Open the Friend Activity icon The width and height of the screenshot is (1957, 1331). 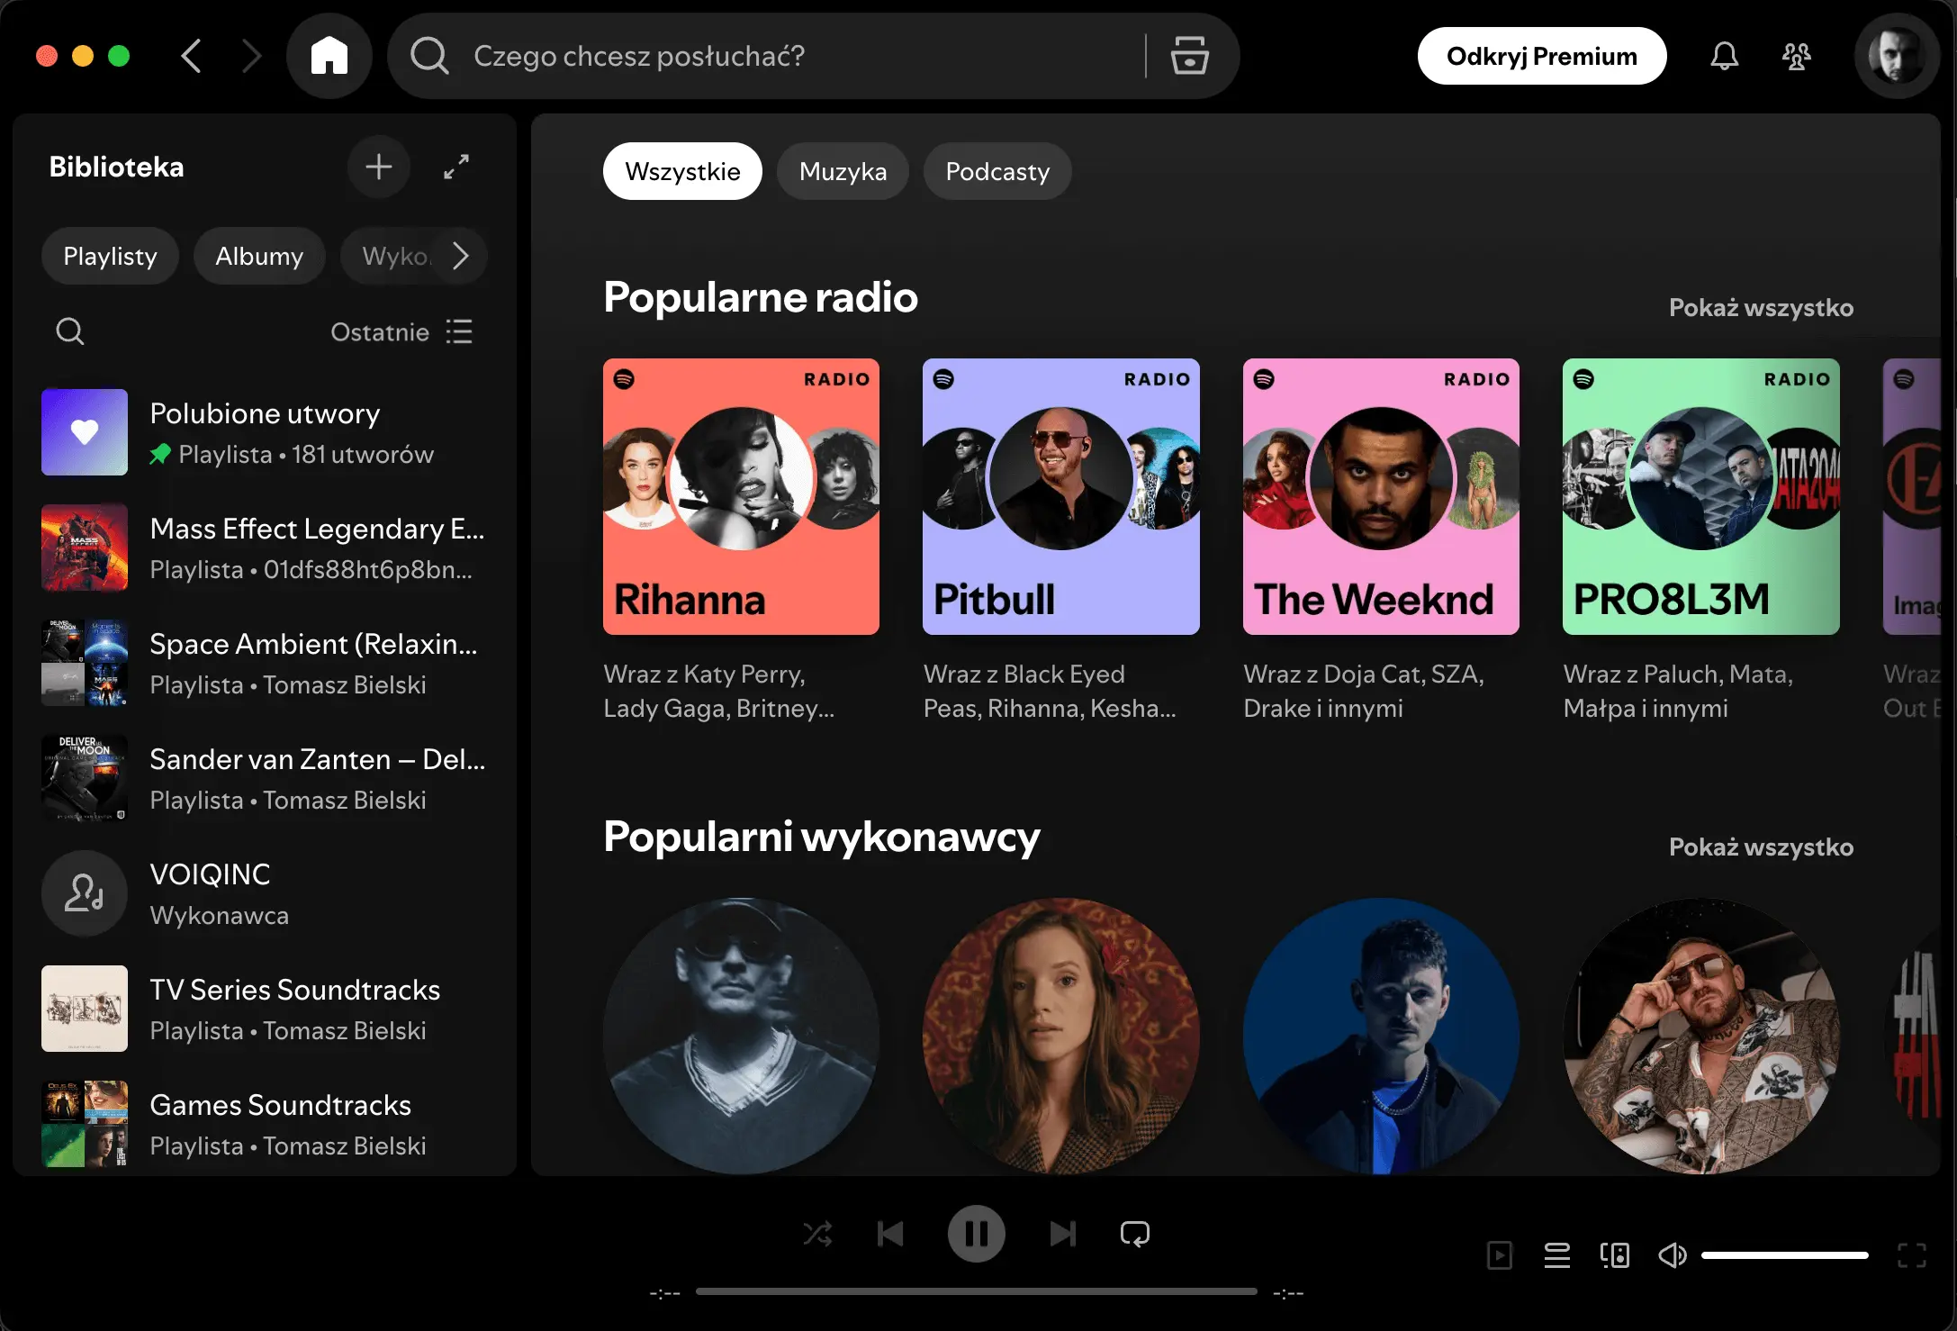click(1796, 55)
